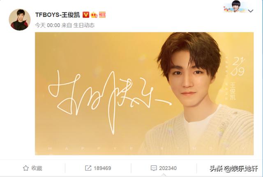Open reposts showing 189469
The image size is (263, 177).
(x=98, y=168)
